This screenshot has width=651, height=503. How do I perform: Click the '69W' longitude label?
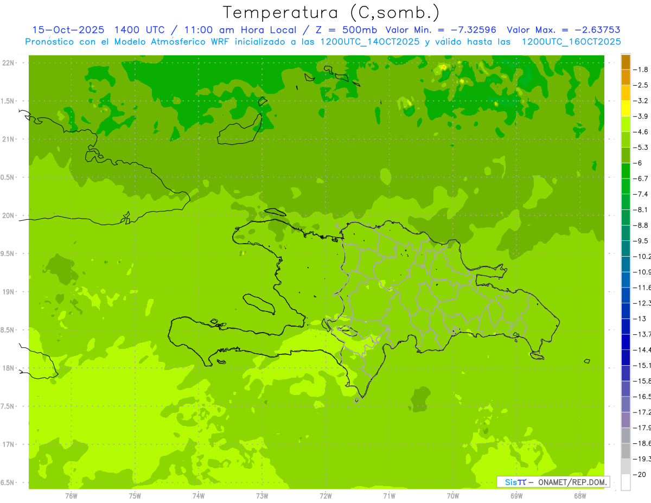[516, 496]
